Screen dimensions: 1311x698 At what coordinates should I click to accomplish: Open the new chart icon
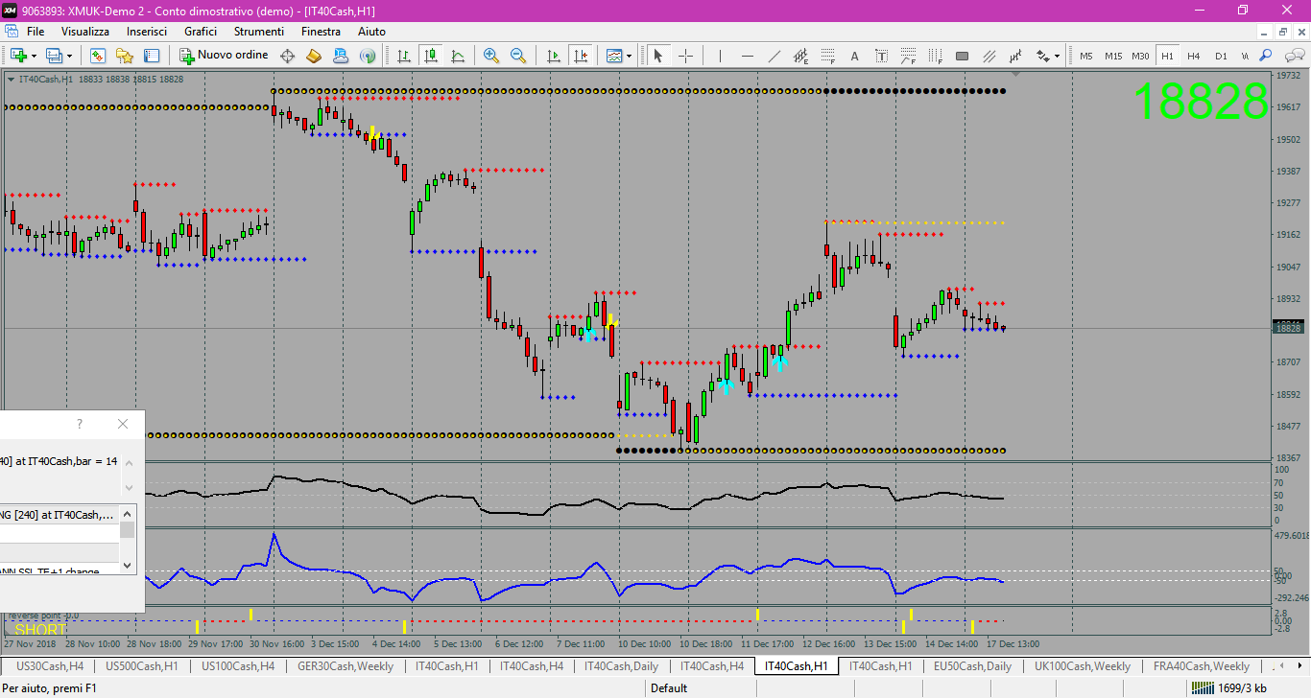coord(18,56)
